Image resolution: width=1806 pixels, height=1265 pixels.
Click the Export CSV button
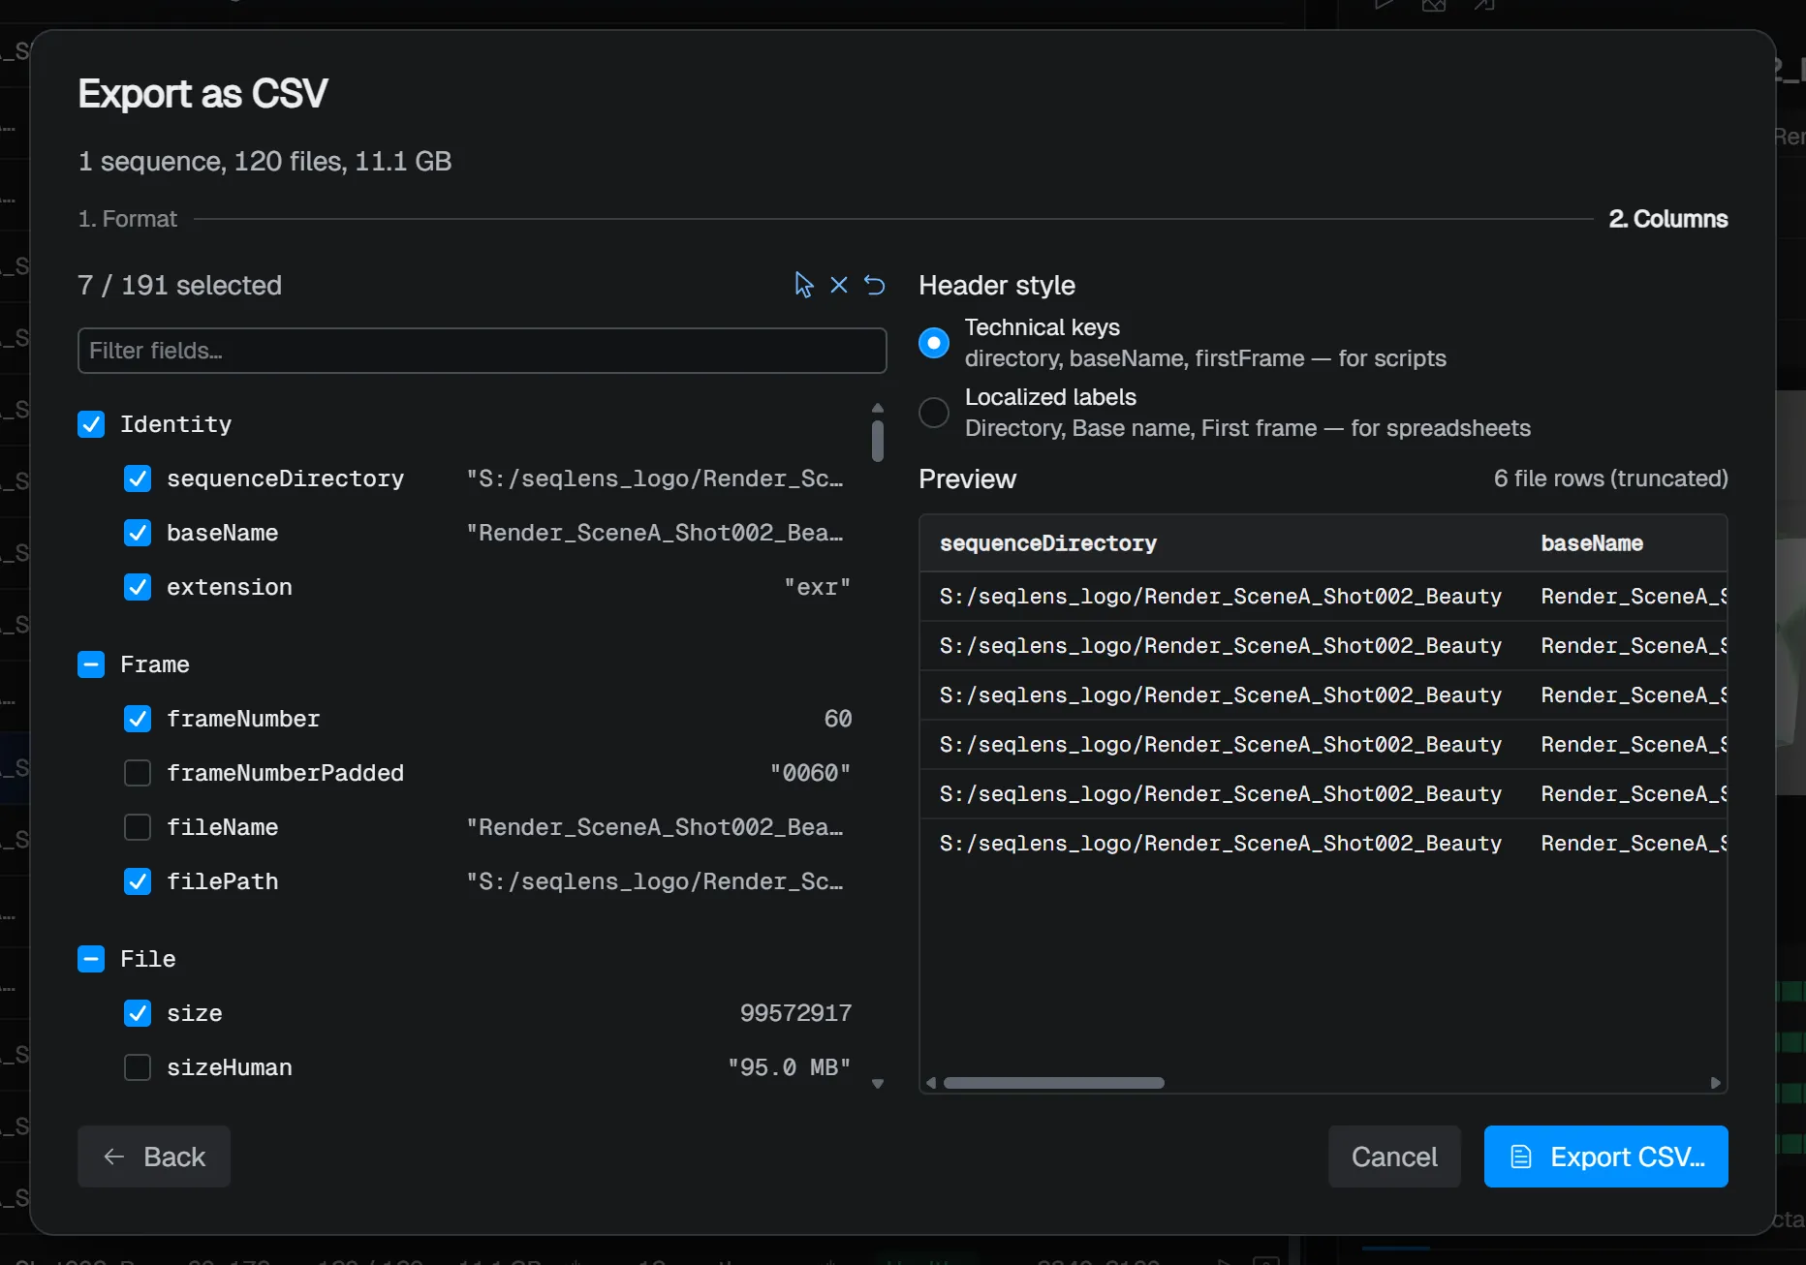1606,1157
